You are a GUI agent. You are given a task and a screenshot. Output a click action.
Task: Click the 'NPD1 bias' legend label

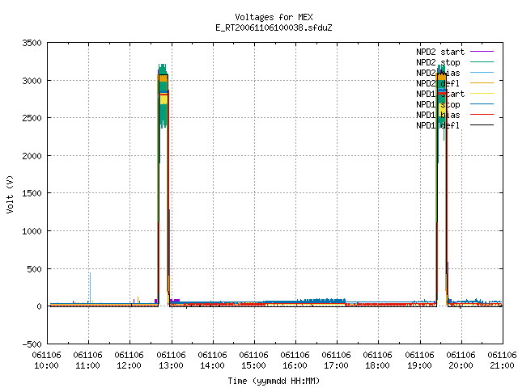[438, 115]
